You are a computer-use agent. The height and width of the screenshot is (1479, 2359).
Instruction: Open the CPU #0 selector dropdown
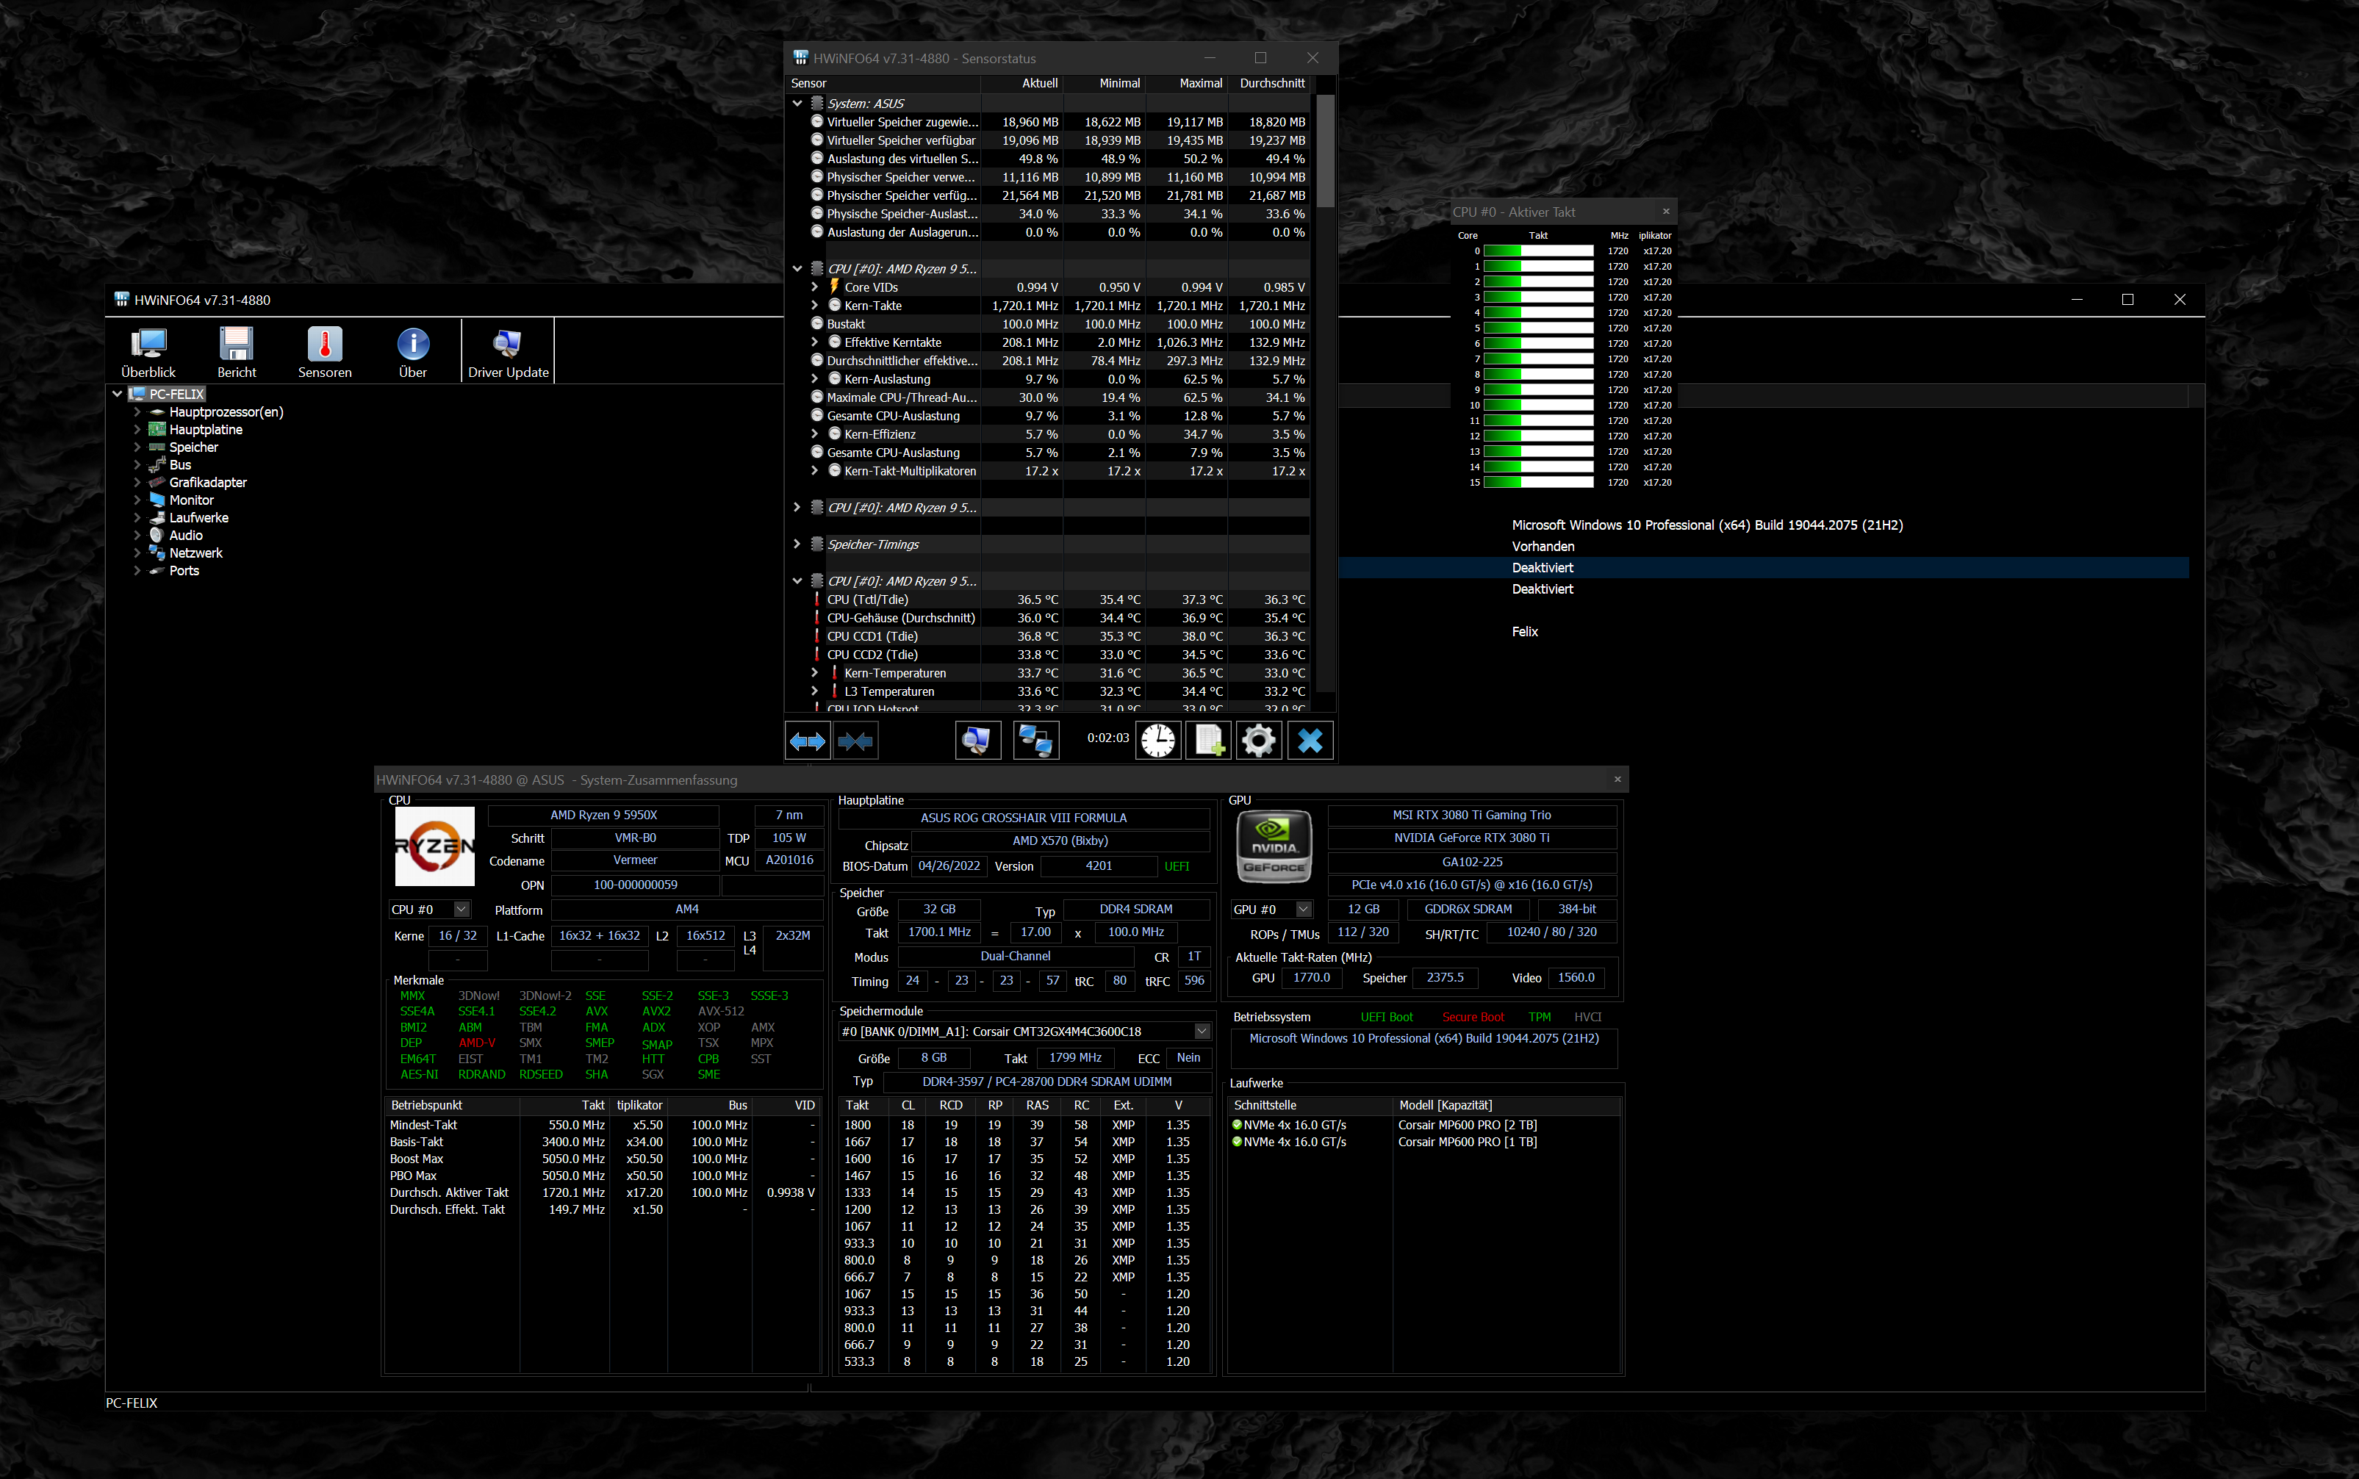(461, 910)
